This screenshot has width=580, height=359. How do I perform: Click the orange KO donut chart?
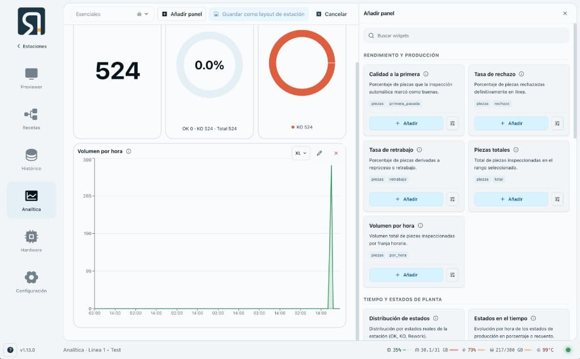pos(302,63)
